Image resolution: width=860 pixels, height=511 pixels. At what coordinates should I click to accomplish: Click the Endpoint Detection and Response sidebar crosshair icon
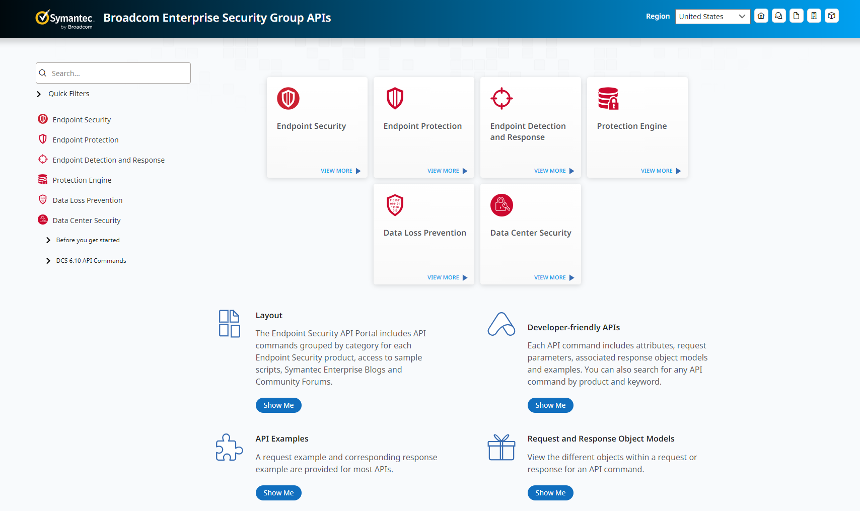tap(43, 160)
